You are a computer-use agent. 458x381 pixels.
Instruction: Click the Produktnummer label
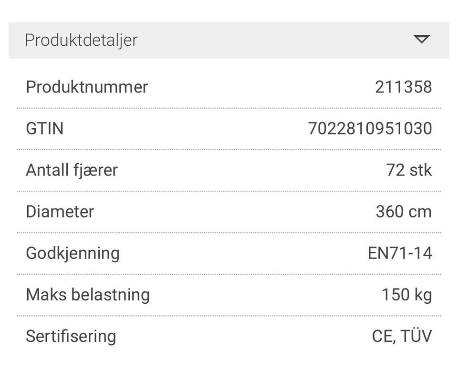tap(87, 87)
